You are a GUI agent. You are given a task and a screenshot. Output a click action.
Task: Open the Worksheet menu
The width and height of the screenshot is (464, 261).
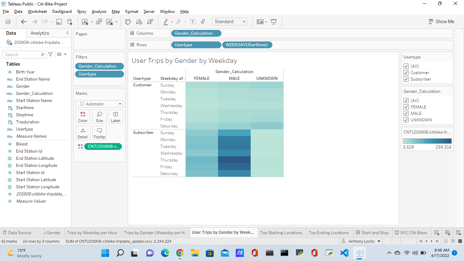pyautogui.click(x=37, y=12)
